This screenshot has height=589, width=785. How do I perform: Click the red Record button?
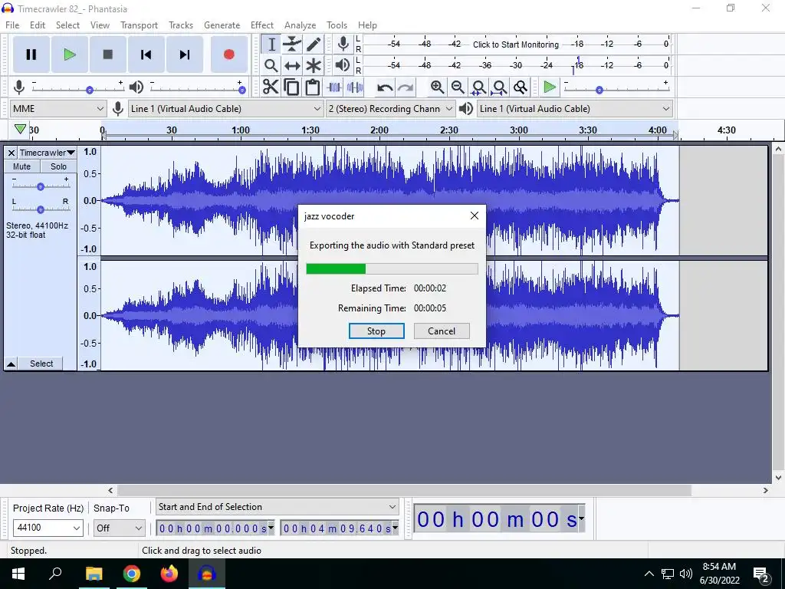228,54
